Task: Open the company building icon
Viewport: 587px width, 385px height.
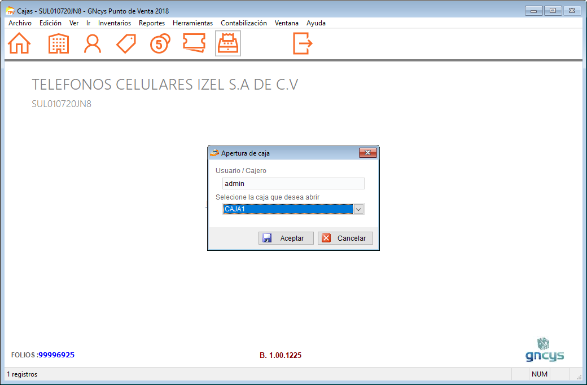Action: 59,44
